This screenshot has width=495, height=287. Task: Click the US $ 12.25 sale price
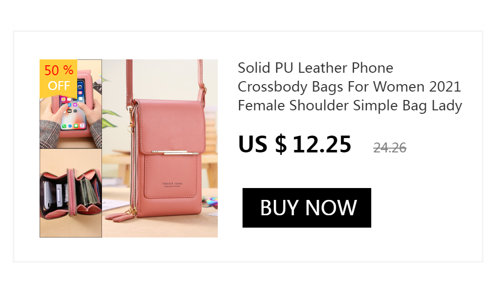click(x=295, y=144)
